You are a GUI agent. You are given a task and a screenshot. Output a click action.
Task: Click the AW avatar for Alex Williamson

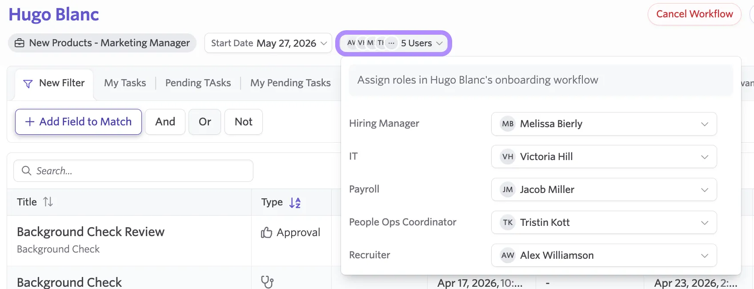coord(508,255)
